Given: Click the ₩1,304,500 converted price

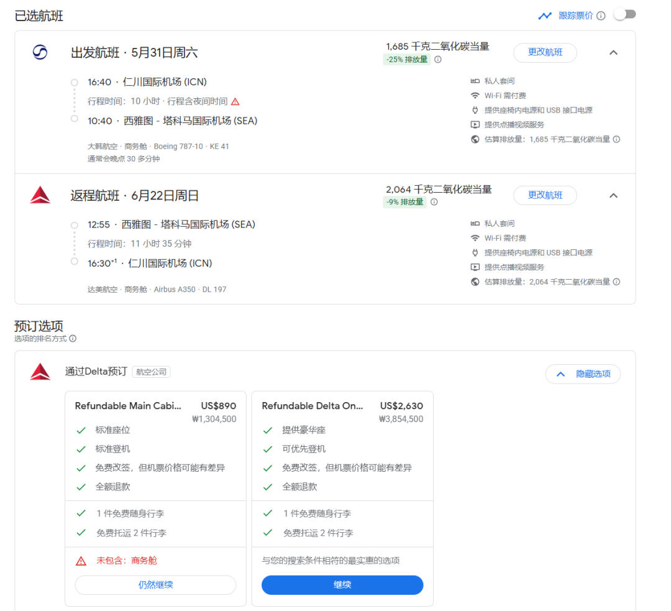Looking at the screenshot, I should (x=214, y=419).
